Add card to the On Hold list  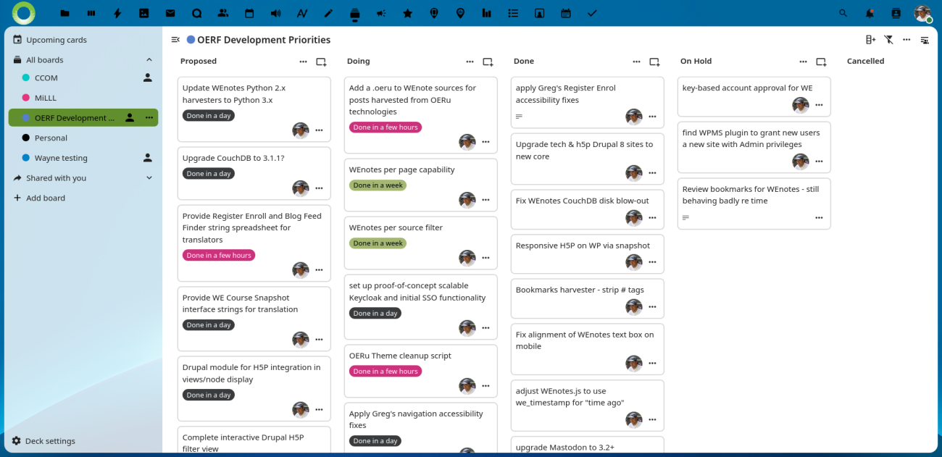[x=821, y=62]
